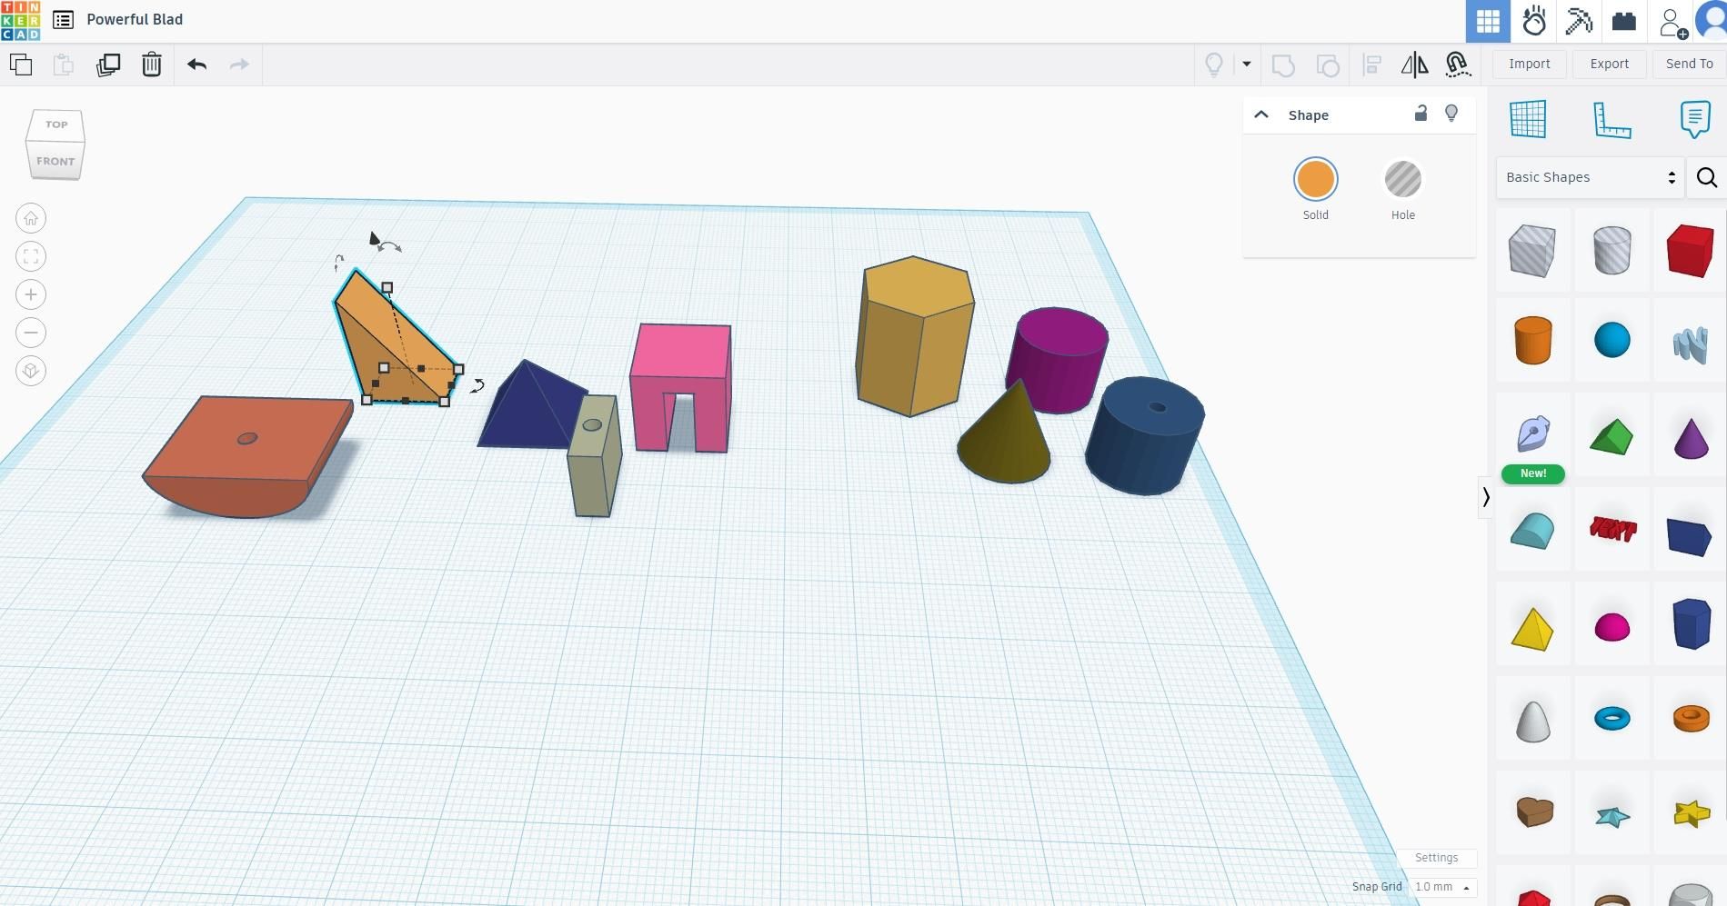Screen dimensions: 1727x906
Task: Click the Cruise magnet icon
Action: click(x=1458, y=65)
